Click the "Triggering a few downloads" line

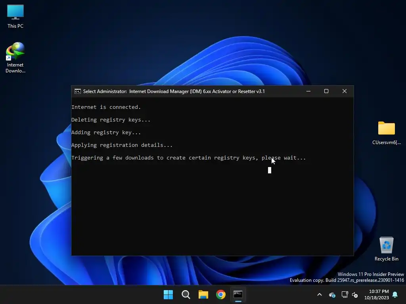pos(188,158)
